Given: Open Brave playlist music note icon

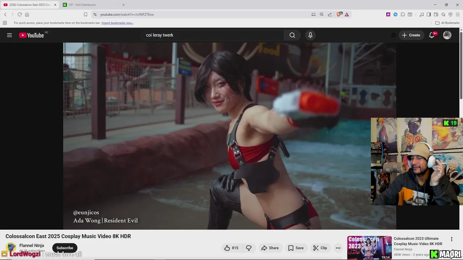Looking at the screenshot, I should [421, 14].
